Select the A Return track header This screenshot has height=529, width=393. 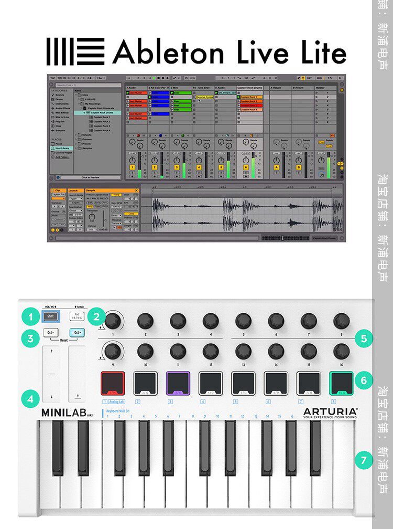pyautogui.click(x=280, y=88)
